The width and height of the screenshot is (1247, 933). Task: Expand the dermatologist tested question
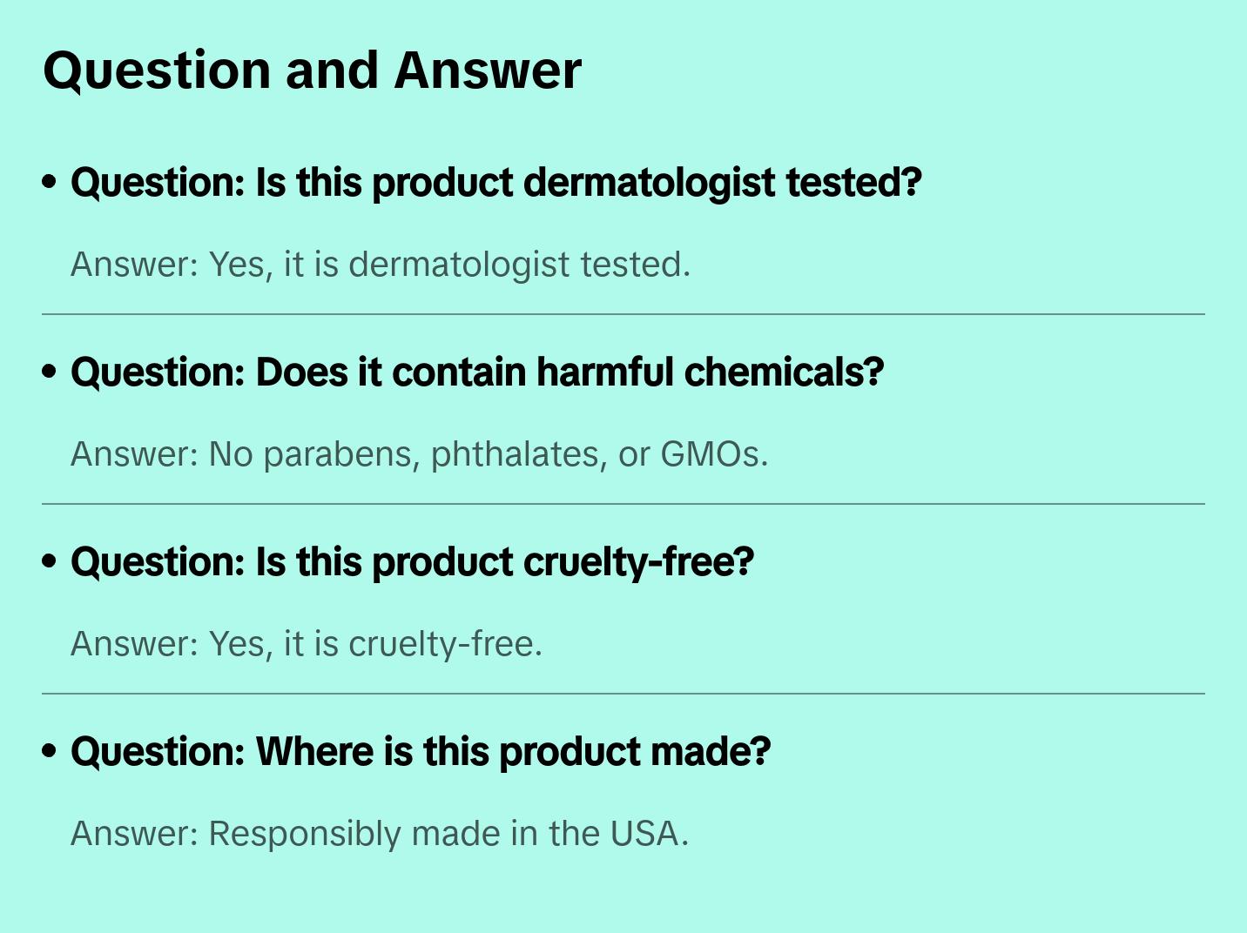tap(495, 183)
